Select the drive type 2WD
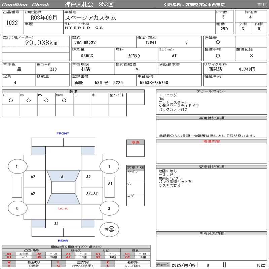Screen dimensions: 269x269 (224, 29)
